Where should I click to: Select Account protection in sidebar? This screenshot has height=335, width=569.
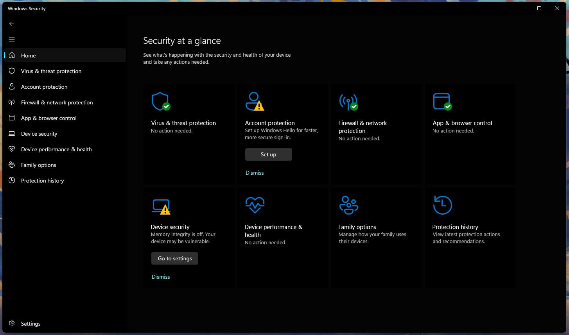65,86
